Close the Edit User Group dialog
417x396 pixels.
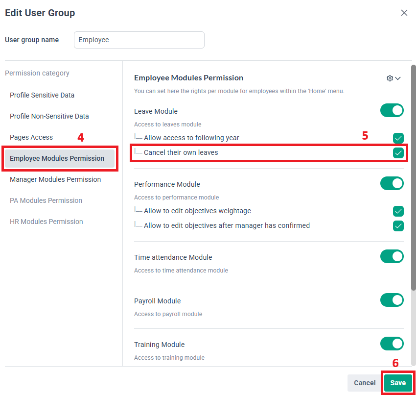[404, 13]
